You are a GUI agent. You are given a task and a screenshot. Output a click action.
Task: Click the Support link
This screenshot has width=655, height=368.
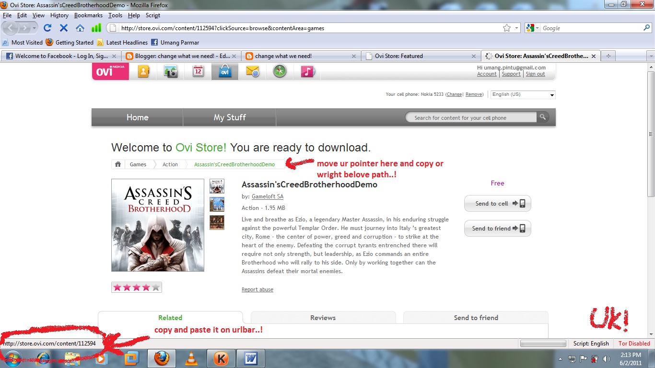click(511, 74)
